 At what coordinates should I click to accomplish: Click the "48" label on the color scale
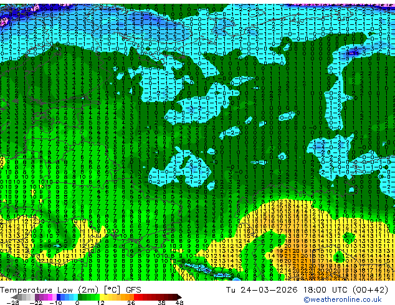click(179, 303)
